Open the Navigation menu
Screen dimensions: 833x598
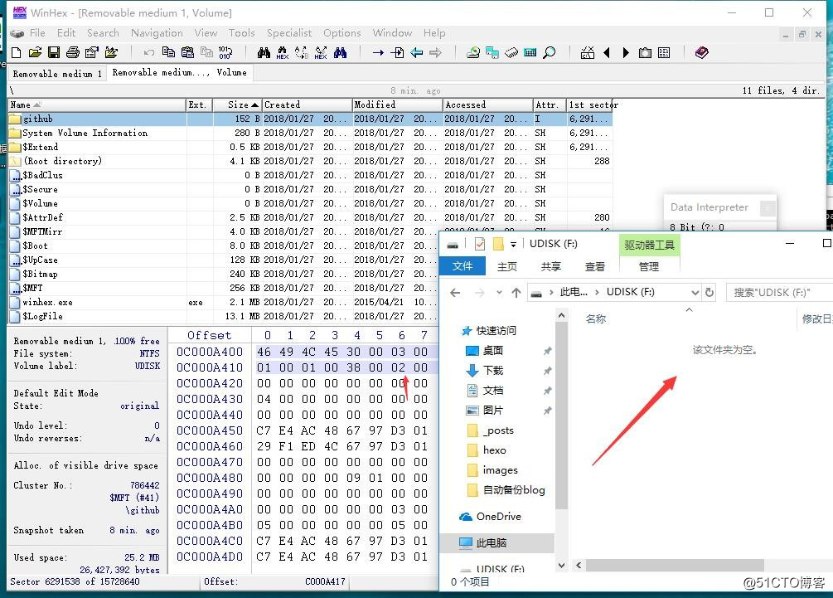click(x=157, y=33)
